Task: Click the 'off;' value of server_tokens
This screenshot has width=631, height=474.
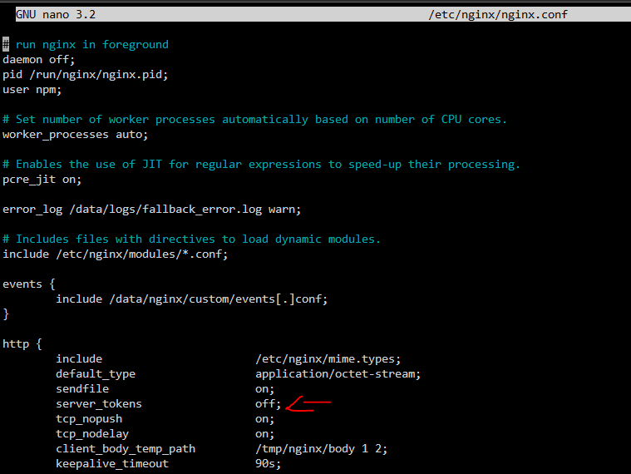Action: (268, 403)
